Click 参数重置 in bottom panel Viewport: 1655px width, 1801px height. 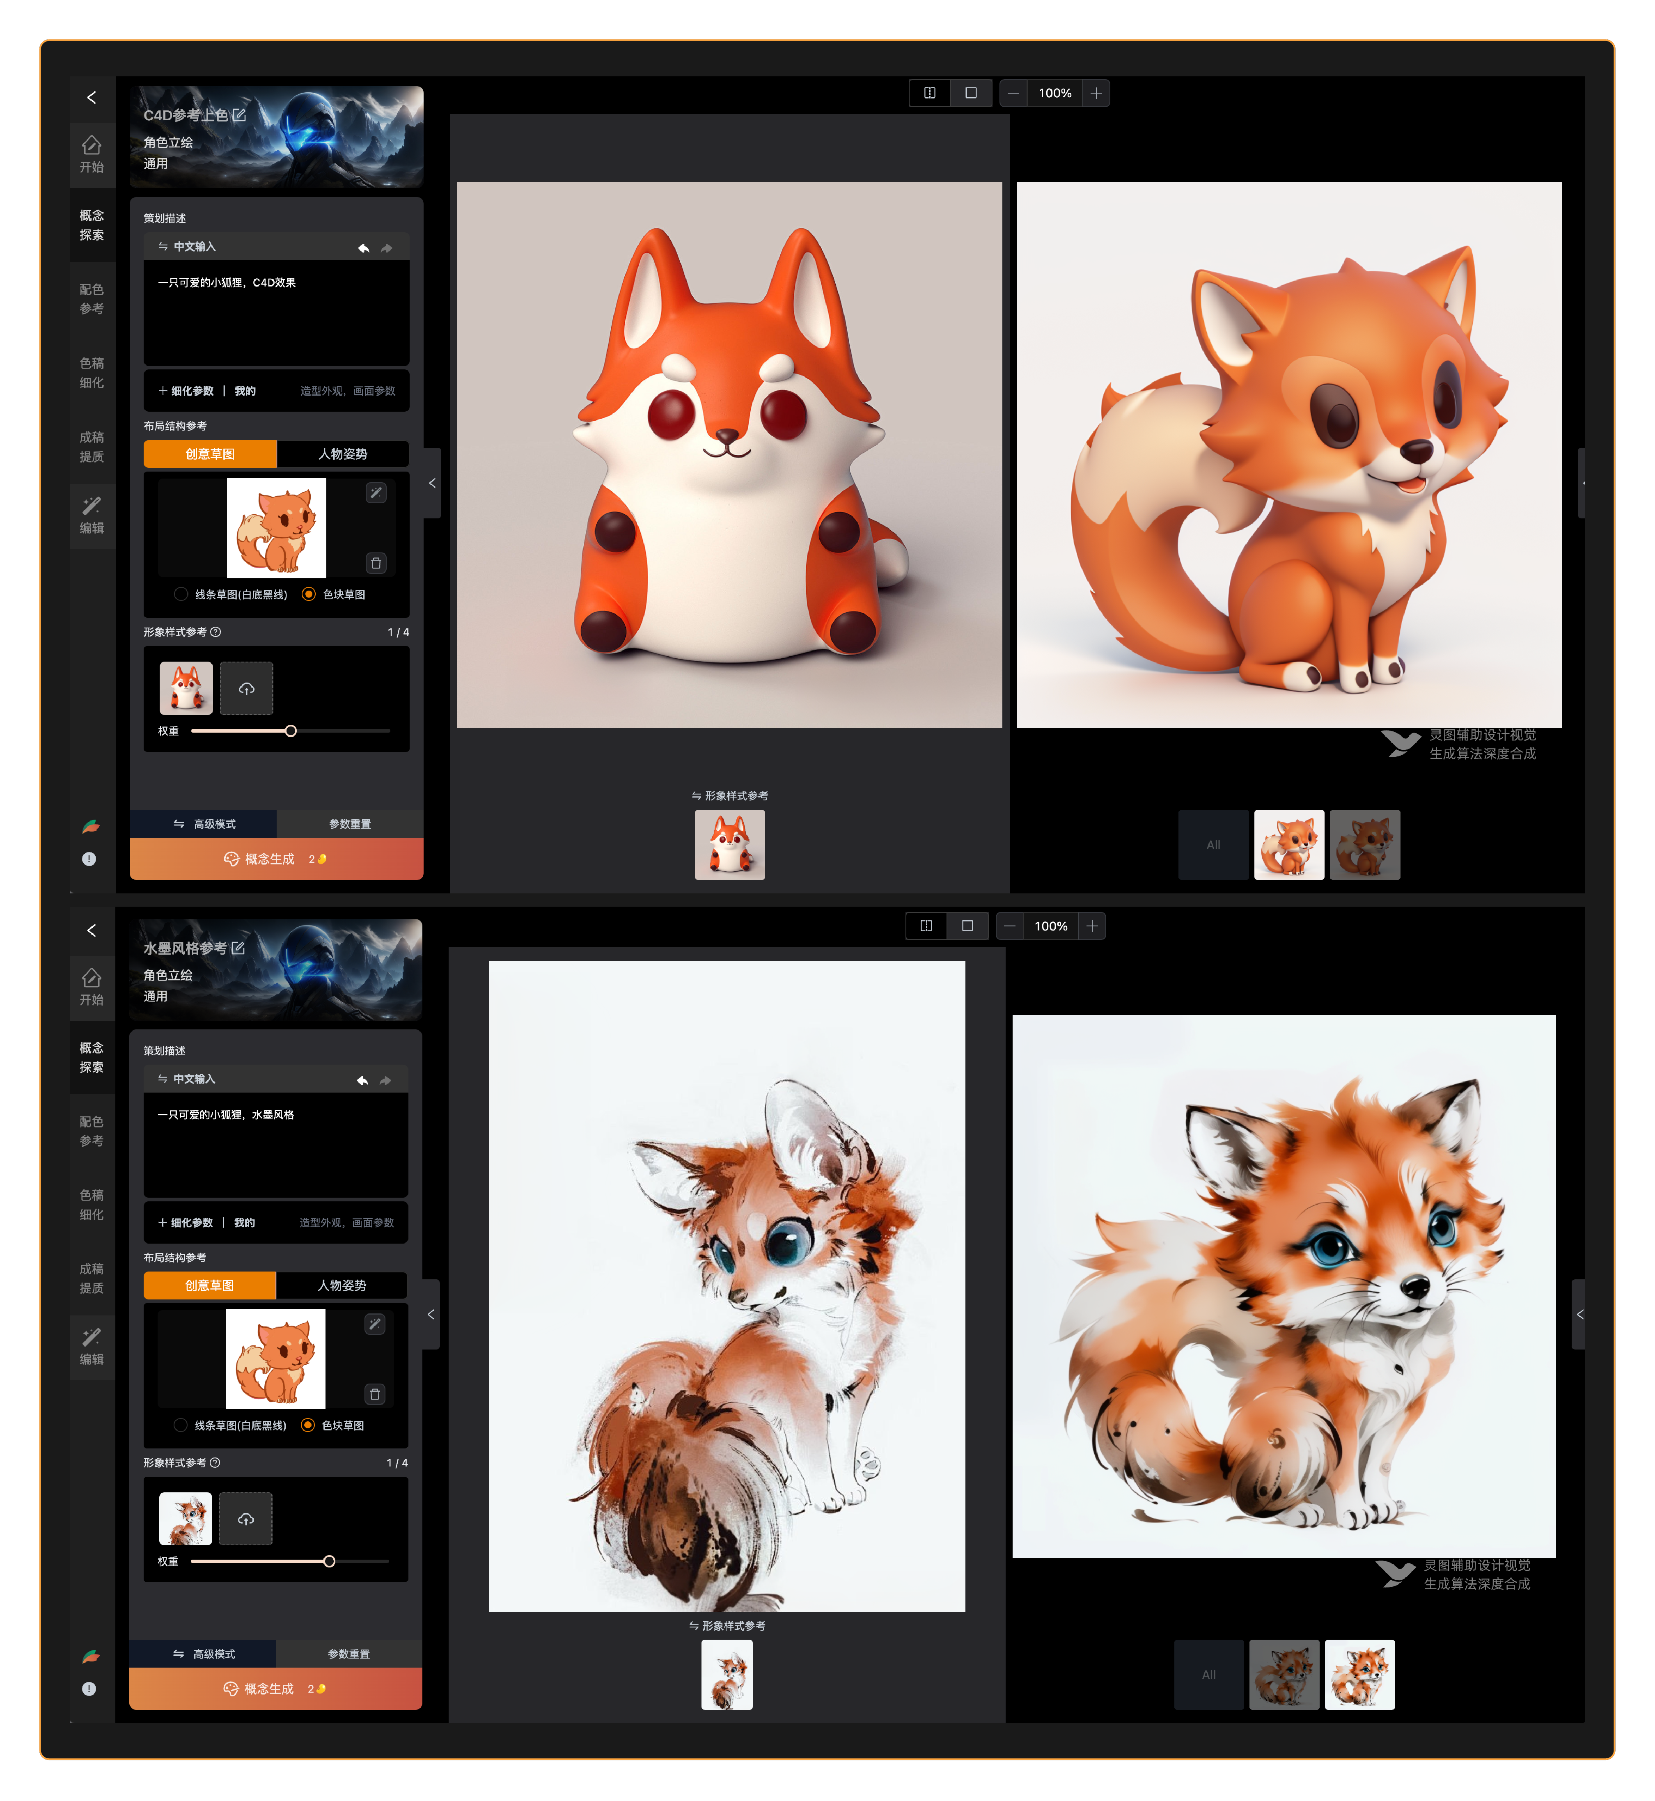pos(349,1654)
